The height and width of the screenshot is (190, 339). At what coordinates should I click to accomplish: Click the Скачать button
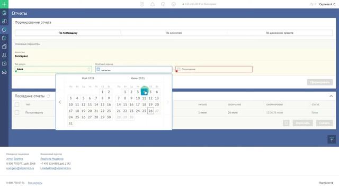pyautogui.click(x=324, y=123)
